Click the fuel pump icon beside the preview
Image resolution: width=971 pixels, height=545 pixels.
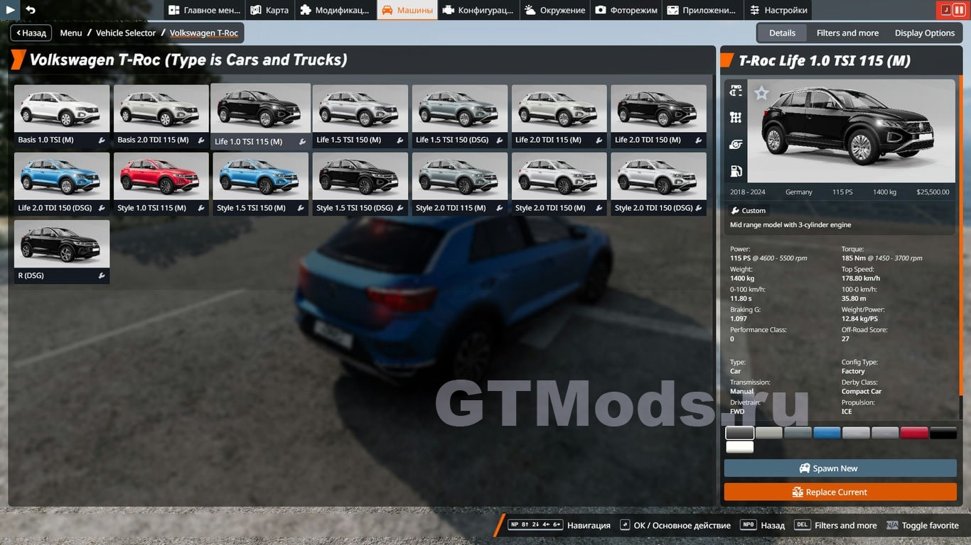pyautogui.click(x=736, y=171)
